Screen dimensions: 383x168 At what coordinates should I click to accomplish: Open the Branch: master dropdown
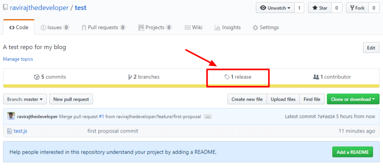[x=25, y=99]
